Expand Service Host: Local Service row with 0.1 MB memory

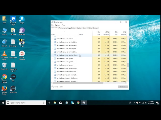coord(52,39)
